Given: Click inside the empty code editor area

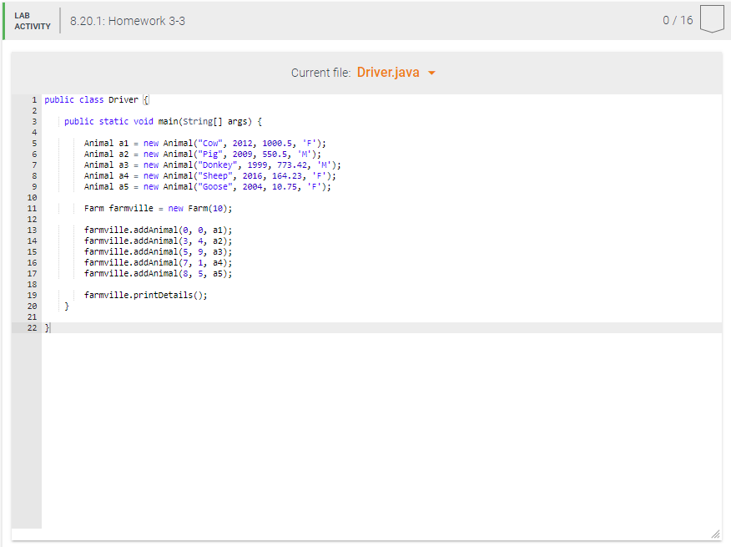Looking at the screenshot, I should (x=376, y=418).
